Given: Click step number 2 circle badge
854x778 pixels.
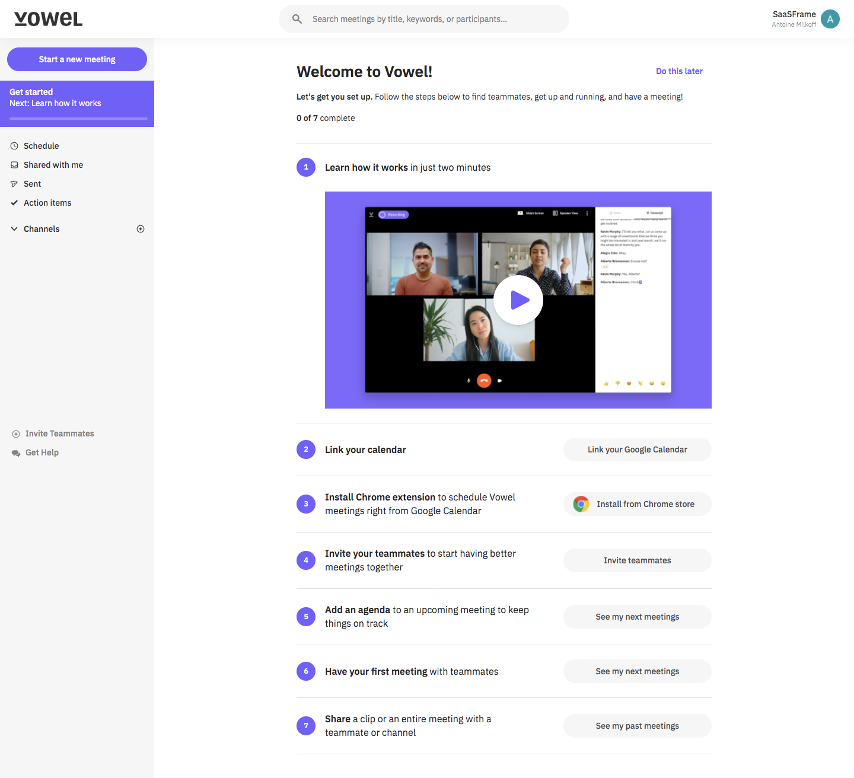Looking at the screenshot, I should [x=306, y=449].
